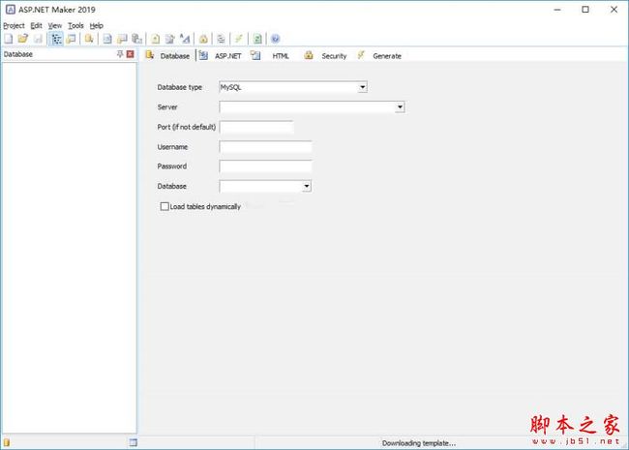Pin the Database side panel

click(120, 54)
